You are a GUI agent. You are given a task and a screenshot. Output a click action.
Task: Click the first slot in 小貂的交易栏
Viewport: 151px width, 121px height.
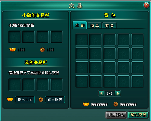15,37
